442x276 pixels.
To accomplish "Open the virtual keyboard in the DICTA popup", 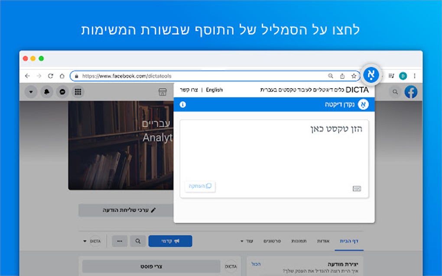I will (356, 188).
